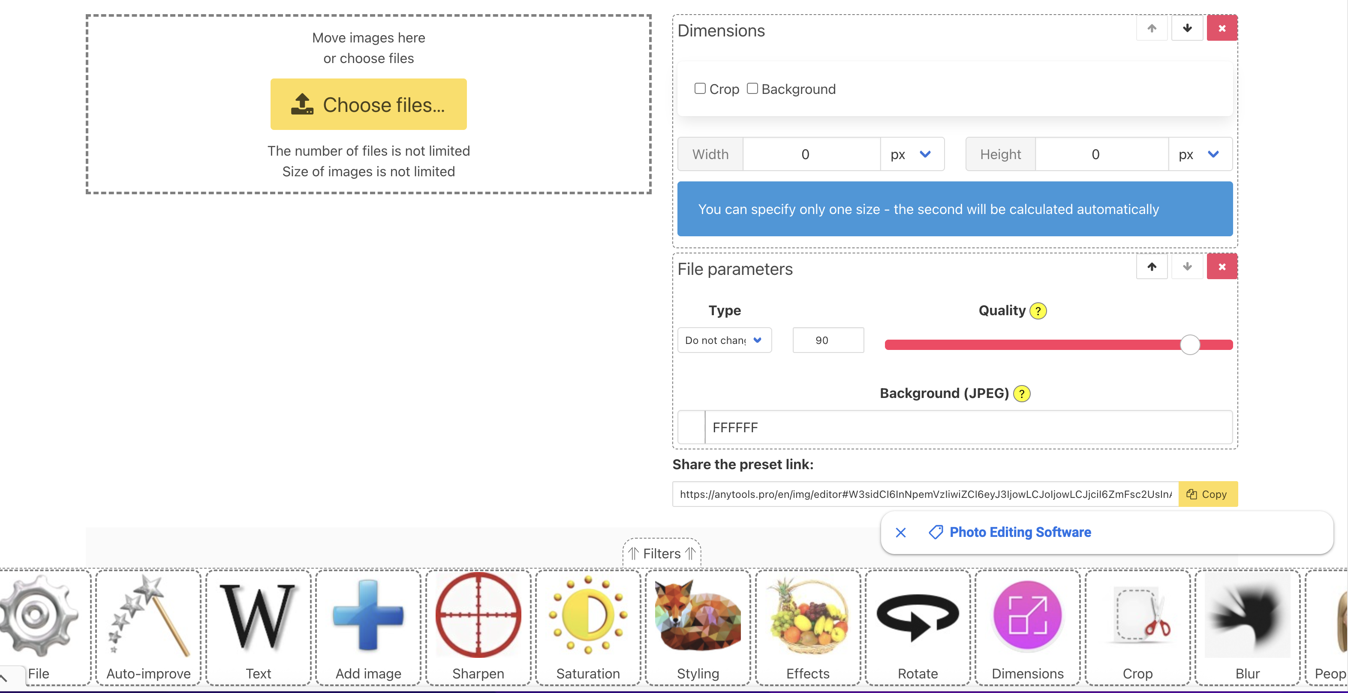The height and width of the screenshot is (693, 1348).
Task: Move the Dimensions panel down
Action: click(1187, 28)
